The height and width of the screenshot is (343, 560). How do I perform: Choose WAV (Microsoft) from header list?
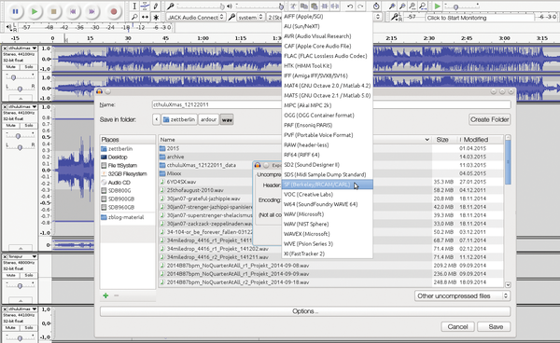tap(303, 214)
